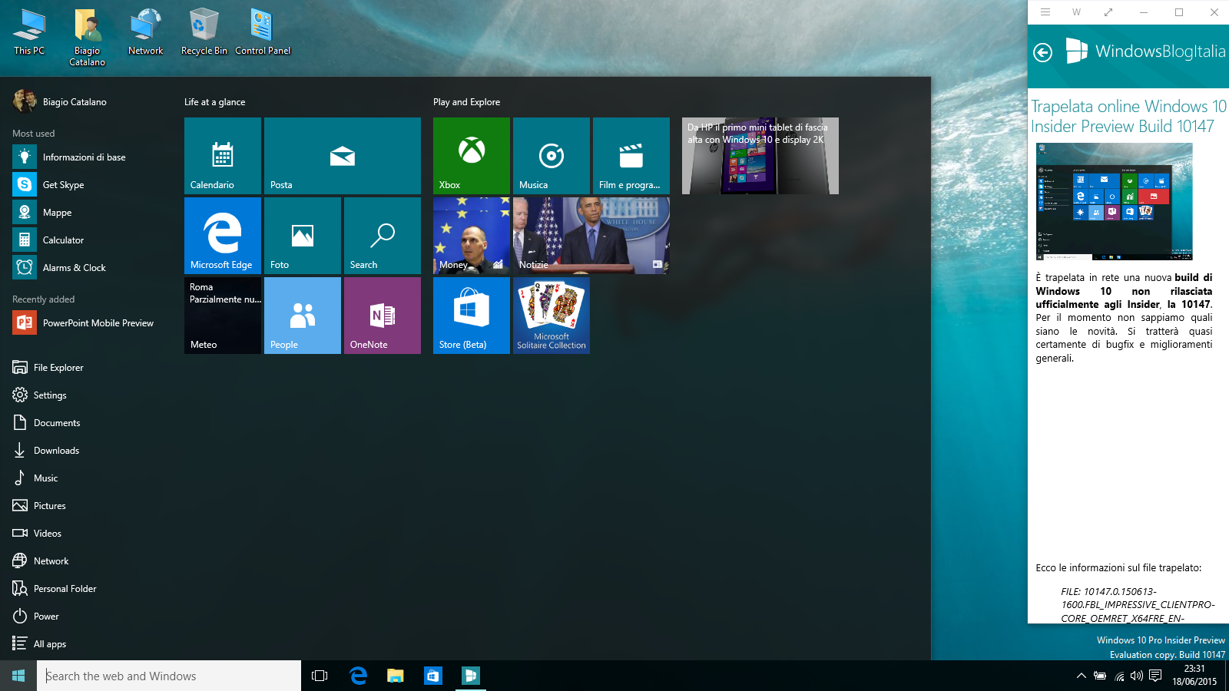Viewport: 1229px width, 691px height.
Task: Click the Windows Start button
Action: (x=18, y=676)
